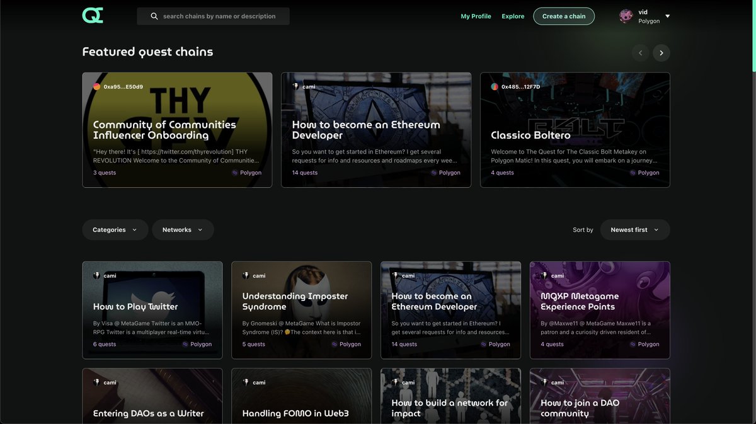The height and width of the screenshot is (424, 756).
Task: Click cami avatar on How to join a DAO
Action: point(545,382)
